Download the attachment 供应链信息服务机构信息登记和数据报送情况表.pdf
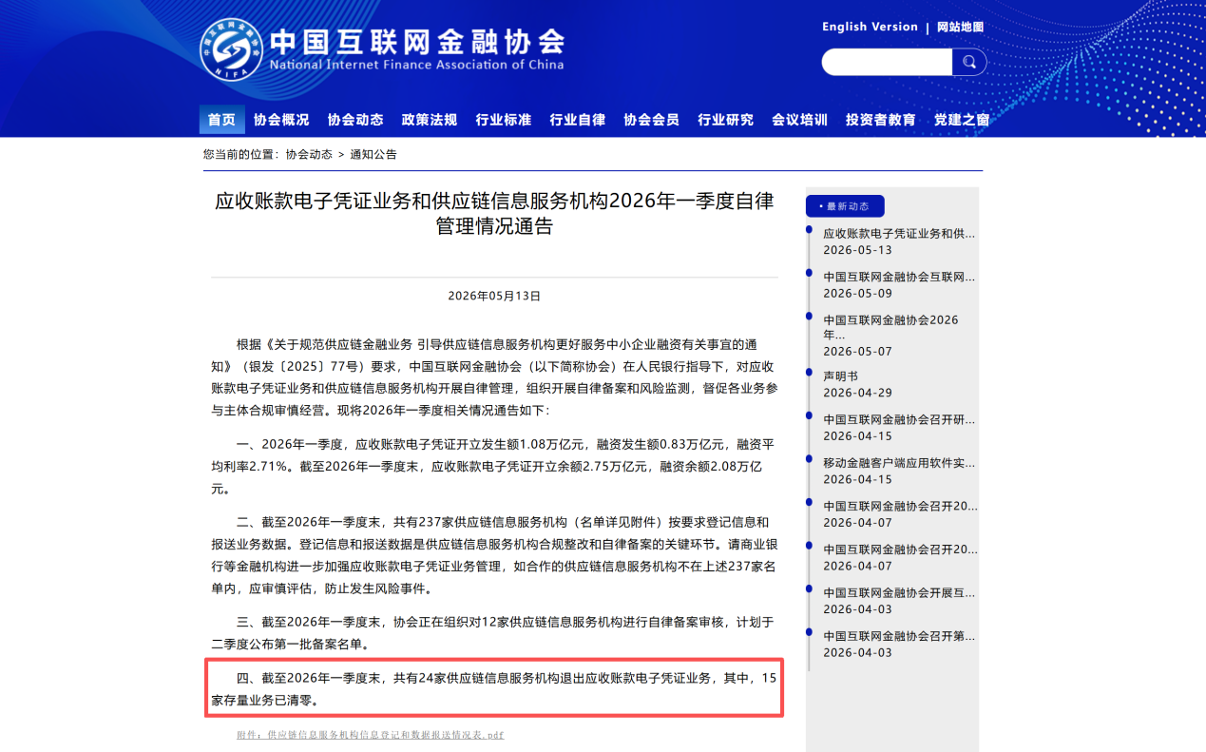 coord(371,735)
